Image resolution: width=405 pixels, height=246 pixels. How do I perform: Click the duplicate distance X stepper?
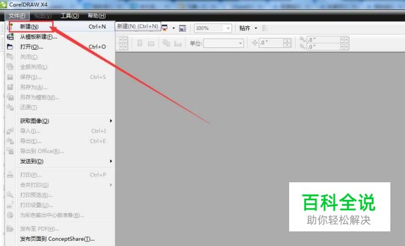(x=345, y=40)
